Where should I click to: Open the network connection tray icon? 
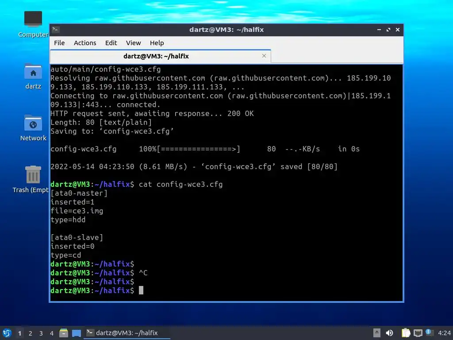click(x=418, y=333)
